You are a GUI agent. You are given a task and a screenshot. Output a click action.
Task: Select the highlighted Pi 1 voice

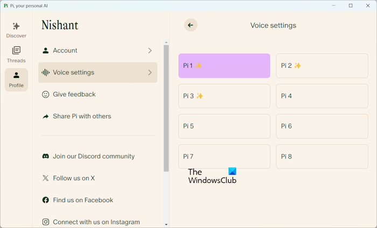coord(224,66)
